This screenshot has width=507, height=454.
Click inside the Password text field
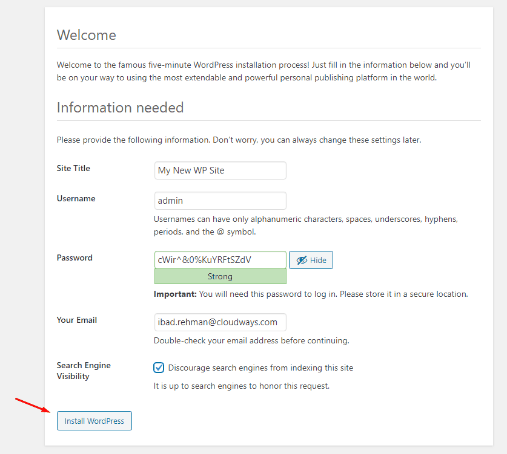pyautogui.click(x=220, y=260)
